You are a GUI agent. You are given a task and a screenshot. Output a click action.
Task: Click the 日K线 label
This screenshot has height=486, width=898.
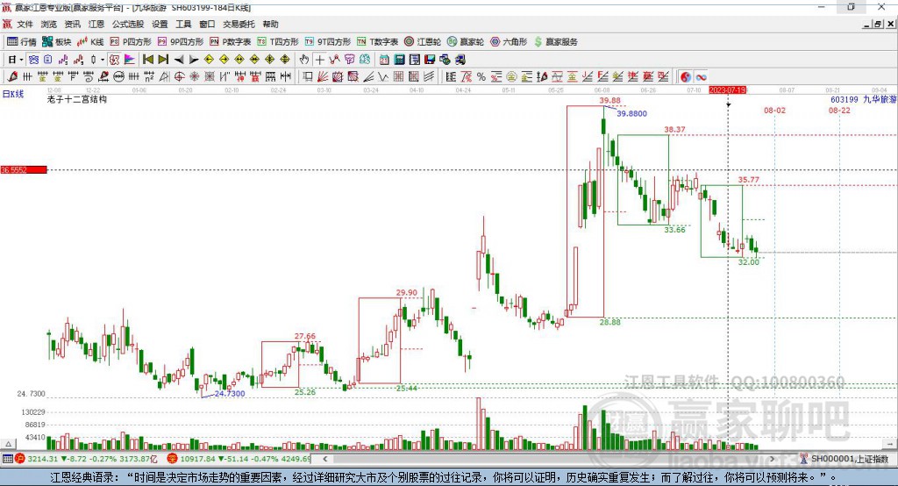pos(13,94)
